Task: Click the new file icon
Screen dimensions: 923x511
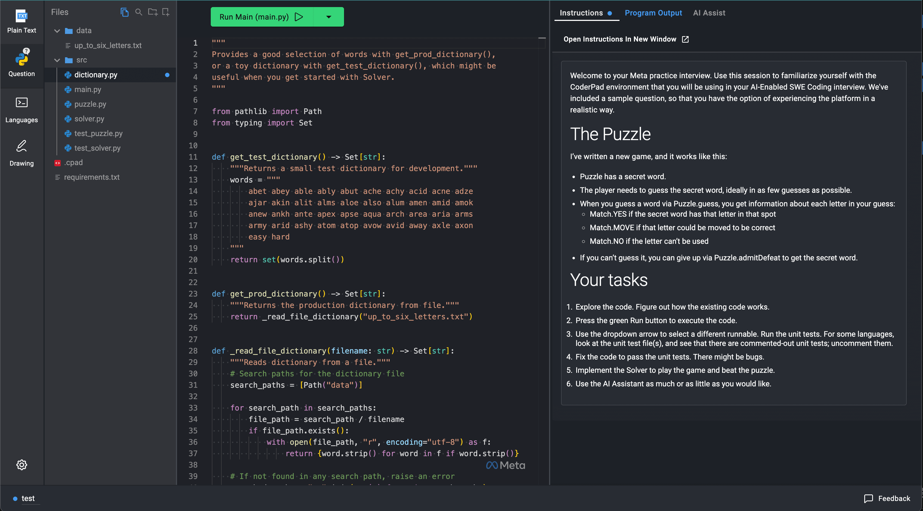Action: (166, 12)
